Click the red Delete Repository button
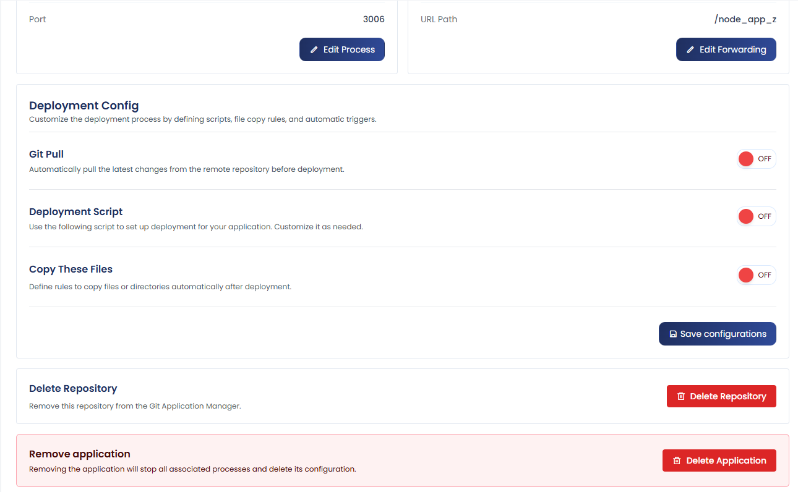Image resolution: width=798 pixels, height=492 pixels. click(721, 396)
